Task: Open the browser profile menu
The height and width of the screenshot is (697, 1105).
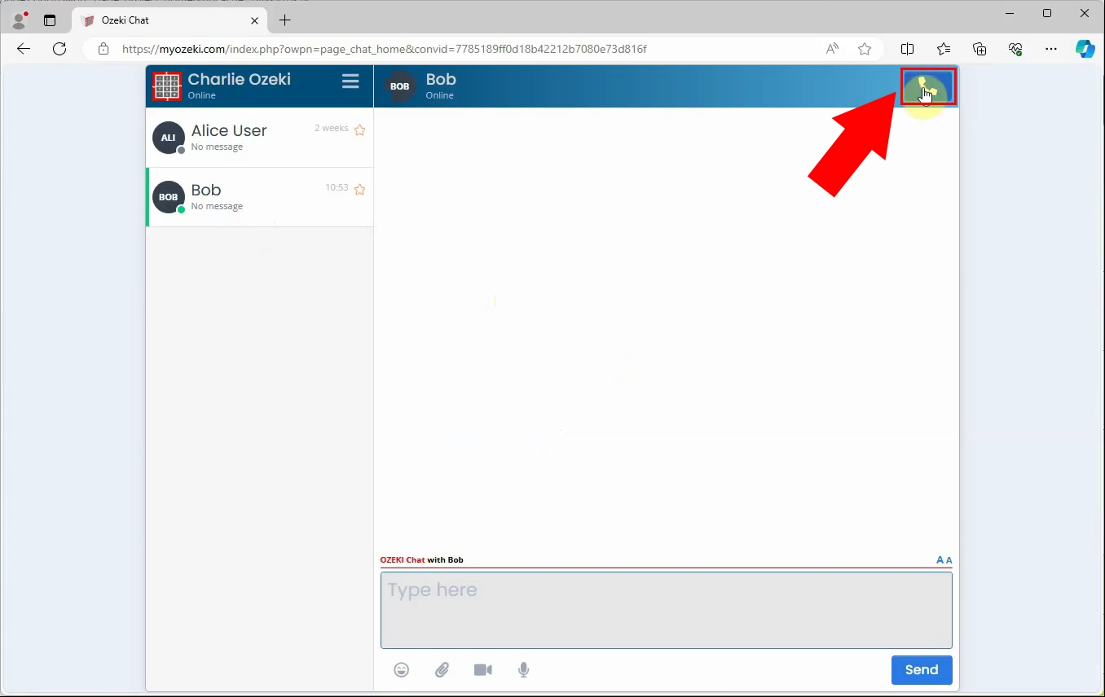Action: (x=19, y=20)
